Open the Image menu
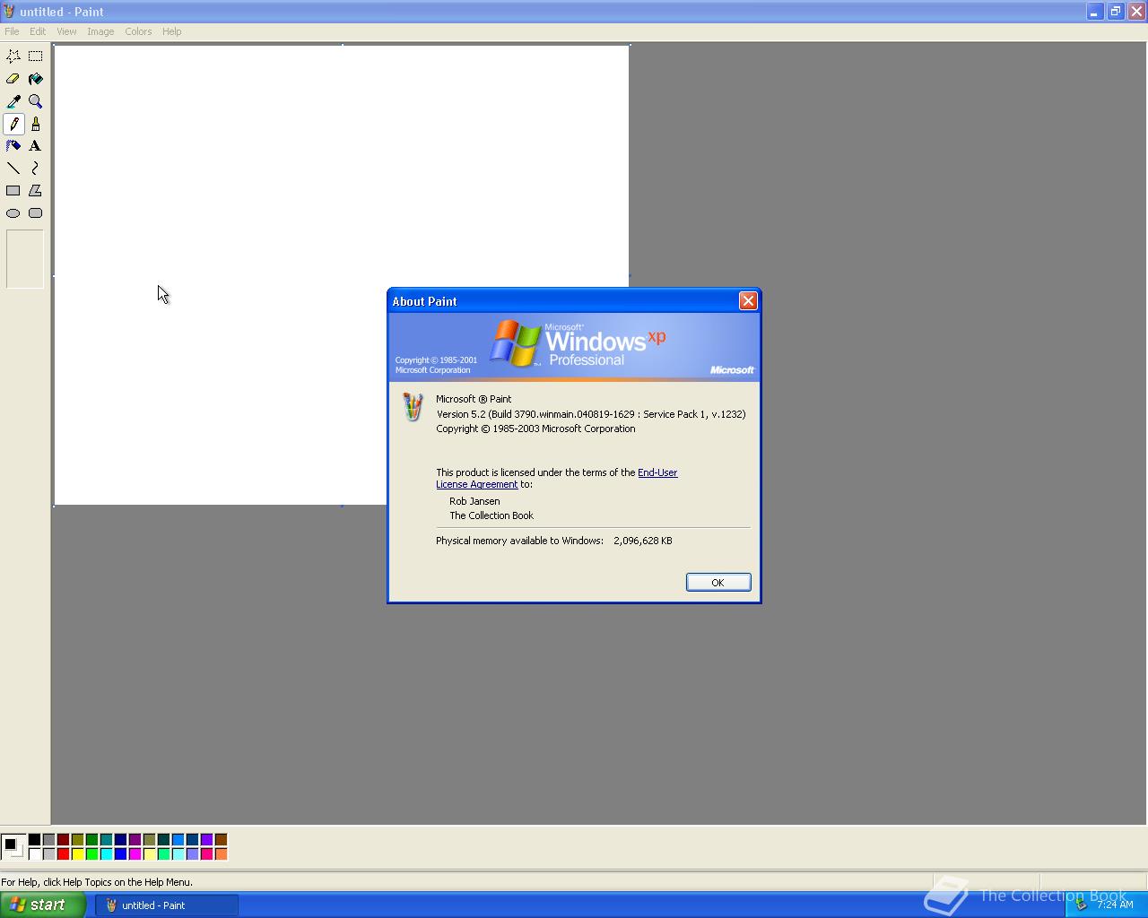This screenshot has width=1148, height=918. pyautogui.click(x=100, y=31)
